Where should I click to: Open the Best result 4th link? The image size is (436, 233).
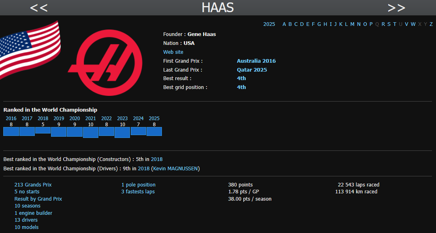tap(241, 78)
